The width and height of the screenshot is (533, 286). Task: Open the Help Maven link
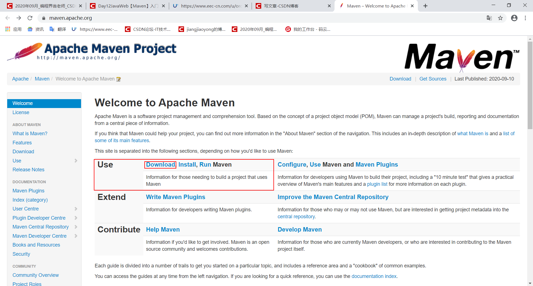[x=163, y=230]
